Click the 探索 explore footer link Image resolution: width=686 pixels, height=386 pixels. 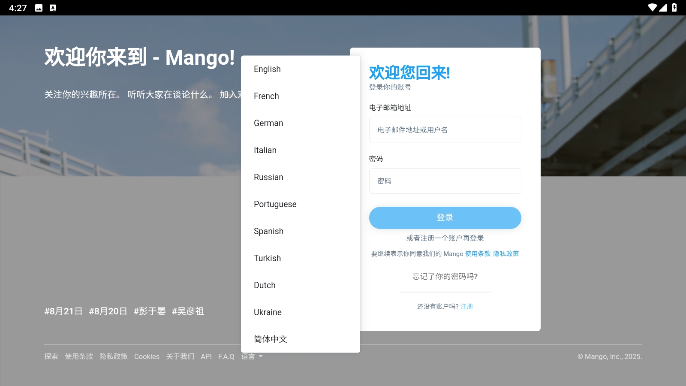[x=51, y=356]
